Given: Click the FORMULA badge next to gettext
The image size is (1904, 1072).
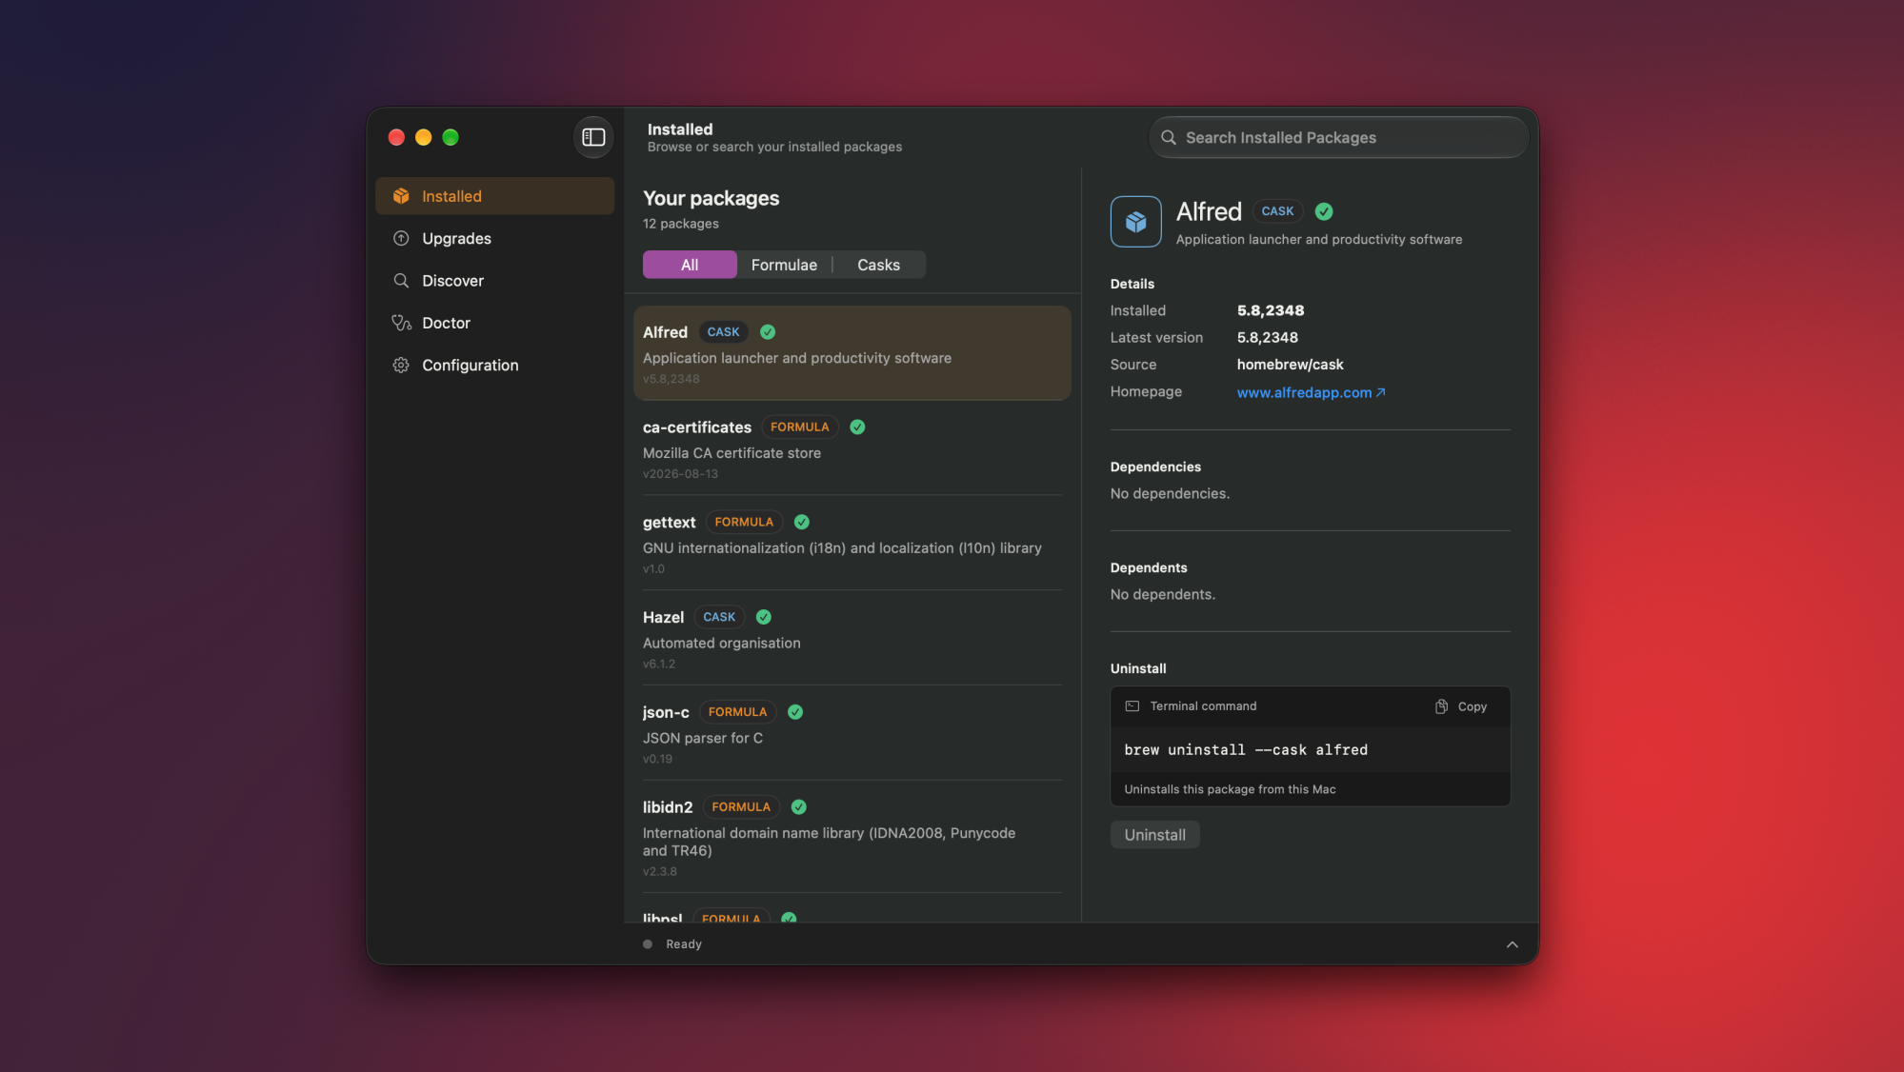Looking at the screenshot, I should tap(744, 522).
